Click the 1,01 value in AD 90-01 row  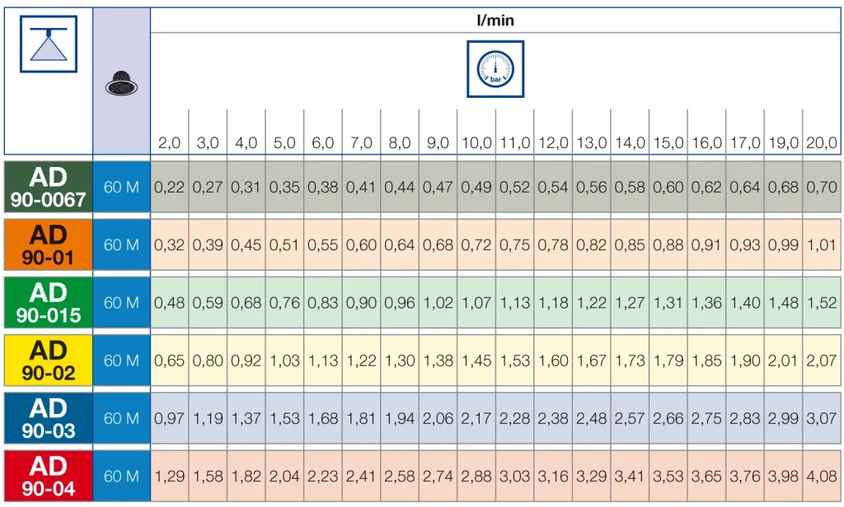click(x=822, y=244)
